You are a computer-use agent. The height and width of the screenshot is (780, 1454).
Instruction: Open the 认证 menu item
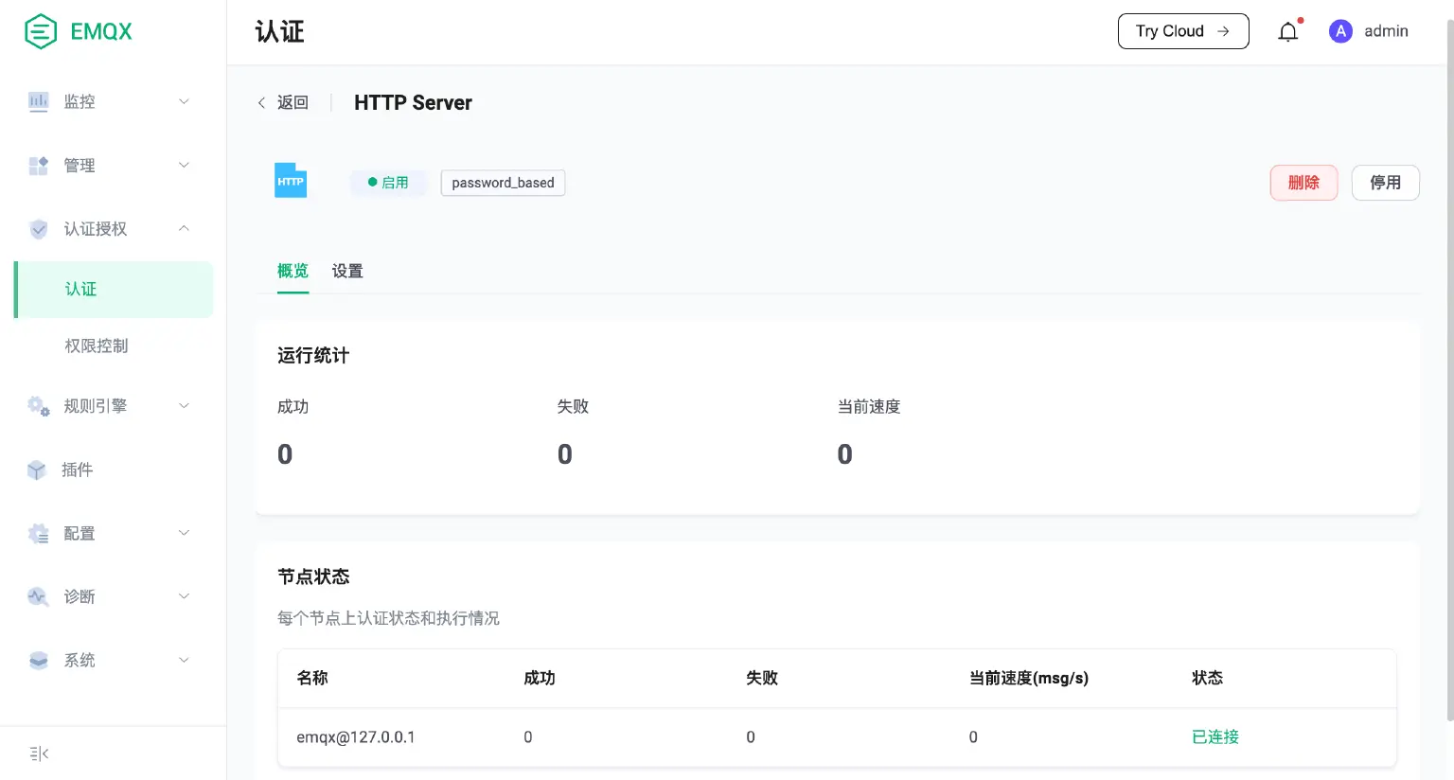(81, 289)
